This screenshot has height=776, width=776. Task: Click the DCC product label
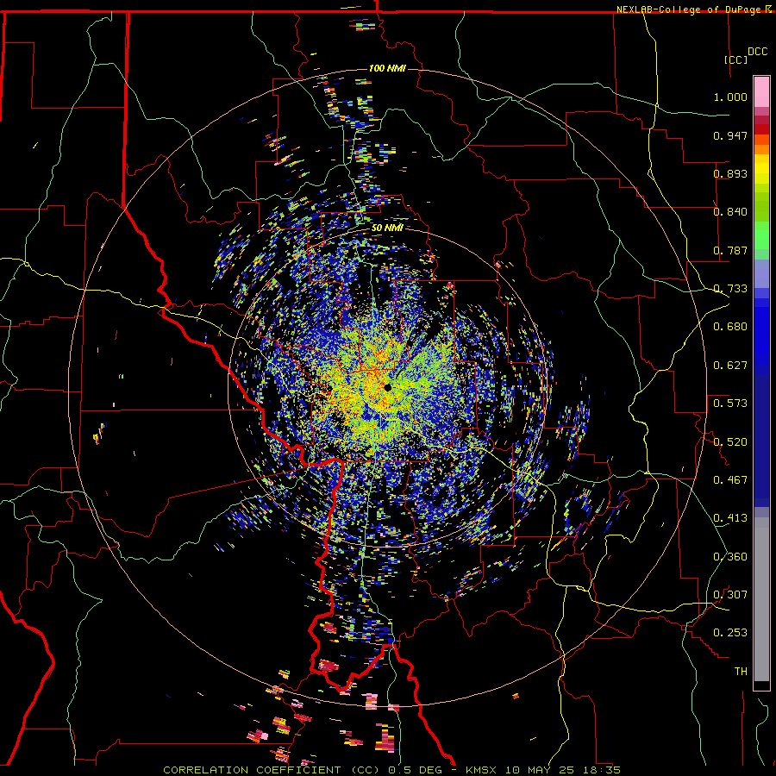[x=757, y=52]
